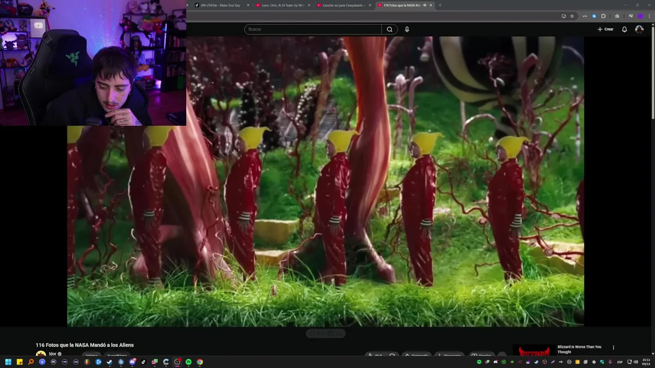
Task: Click the Razer logo on webcam overlay chair
Action: 73,57
